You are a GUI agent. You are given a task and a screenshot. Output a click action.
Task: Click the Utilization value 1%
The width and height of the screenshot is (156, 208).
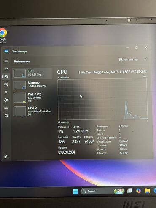point(61,132)
